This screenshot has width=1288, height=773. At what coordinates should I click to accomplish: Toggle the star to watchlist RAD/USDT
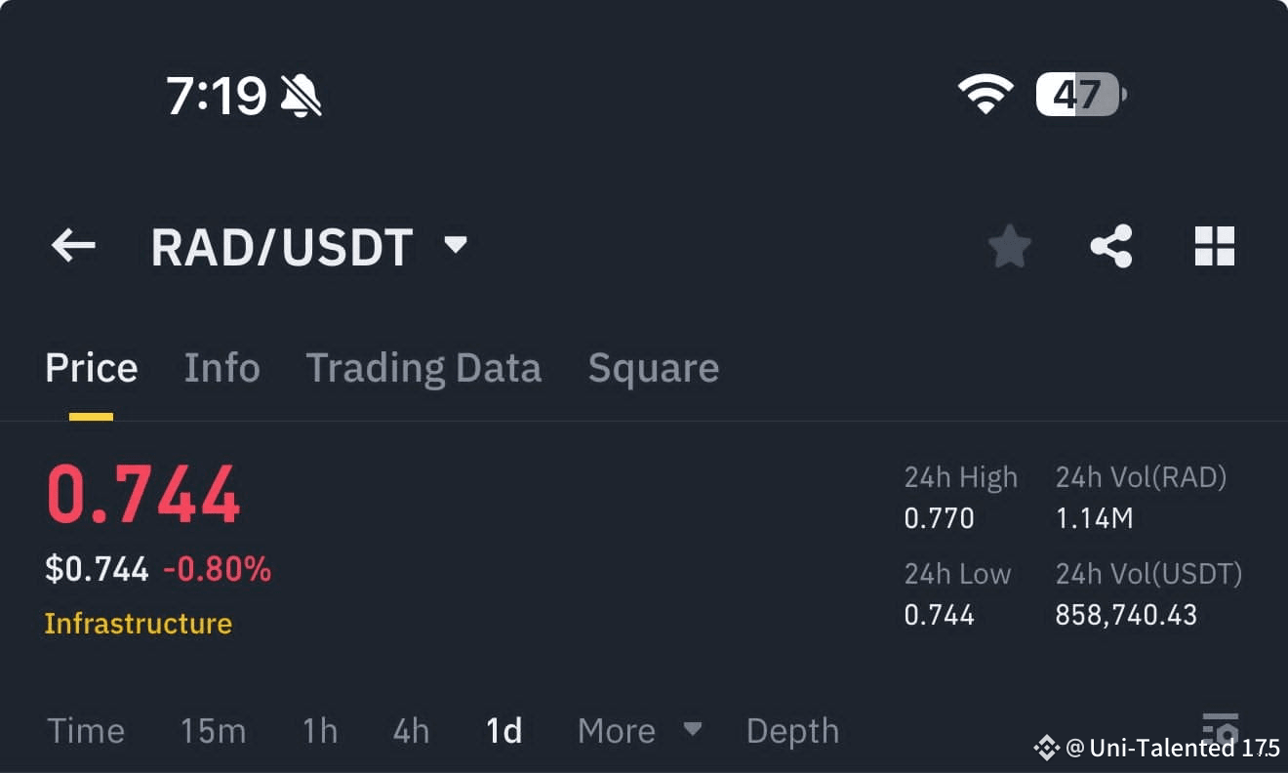click(1009, 246)
